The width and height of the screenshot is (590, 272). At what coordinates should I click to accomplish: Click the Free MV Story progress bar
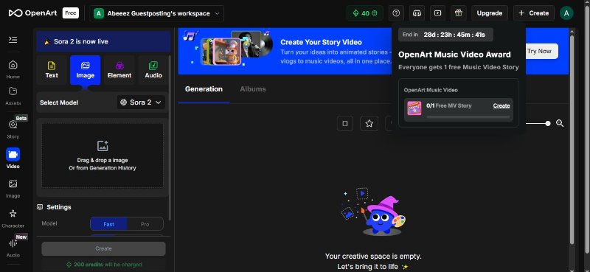[x=468, y=117]
